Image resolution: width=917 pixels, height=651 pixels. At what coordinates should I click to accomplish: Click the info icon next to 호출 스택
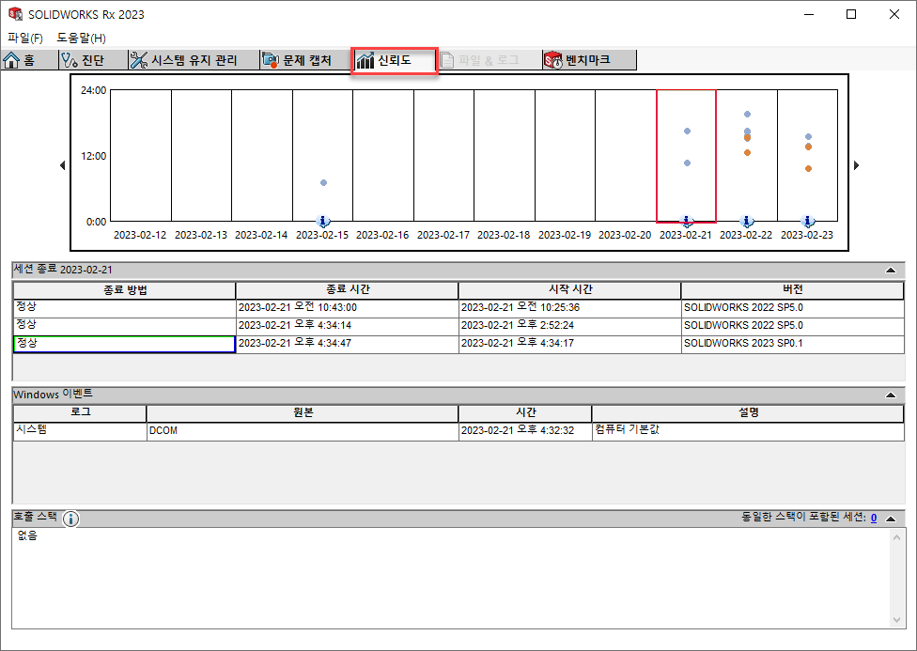(70, 519)
